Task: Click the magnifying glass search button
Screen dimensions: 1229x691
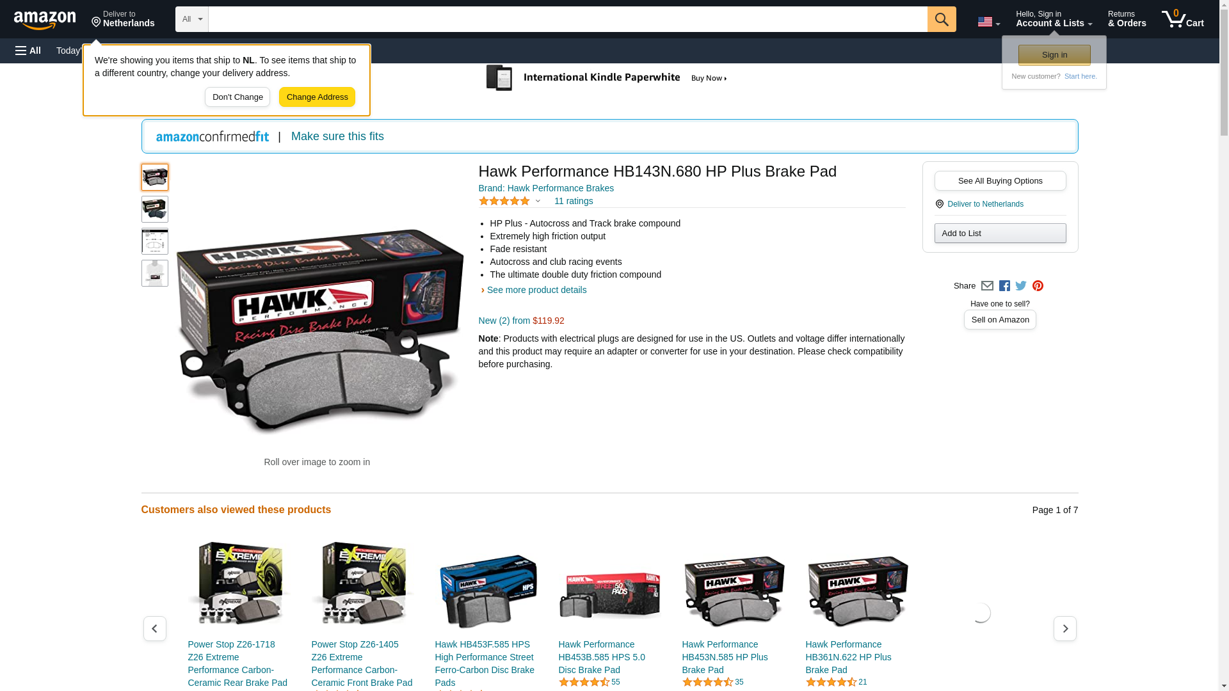Action: pos(942,19)
